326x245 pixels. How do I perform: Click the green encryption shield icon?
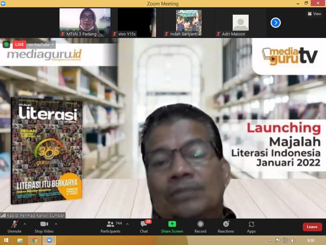pyautogui.click(x=6, y=44)
